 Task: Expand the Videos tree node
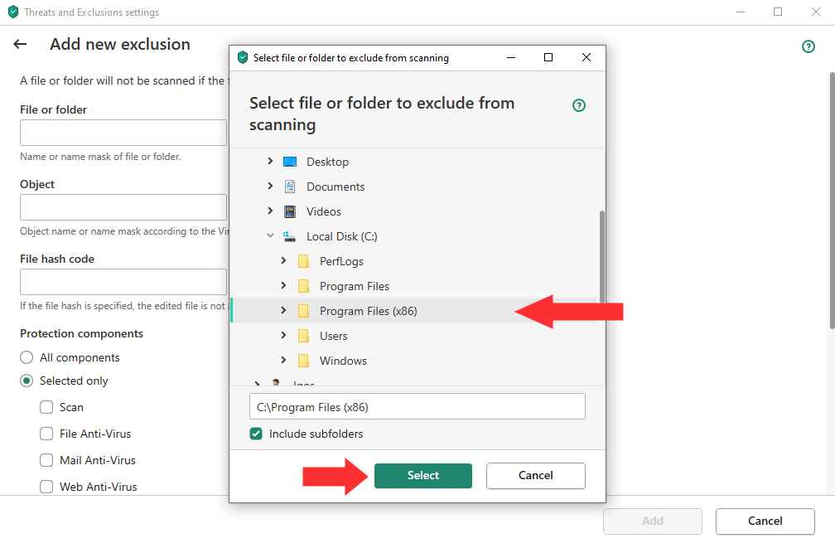(x=270, y=211)
